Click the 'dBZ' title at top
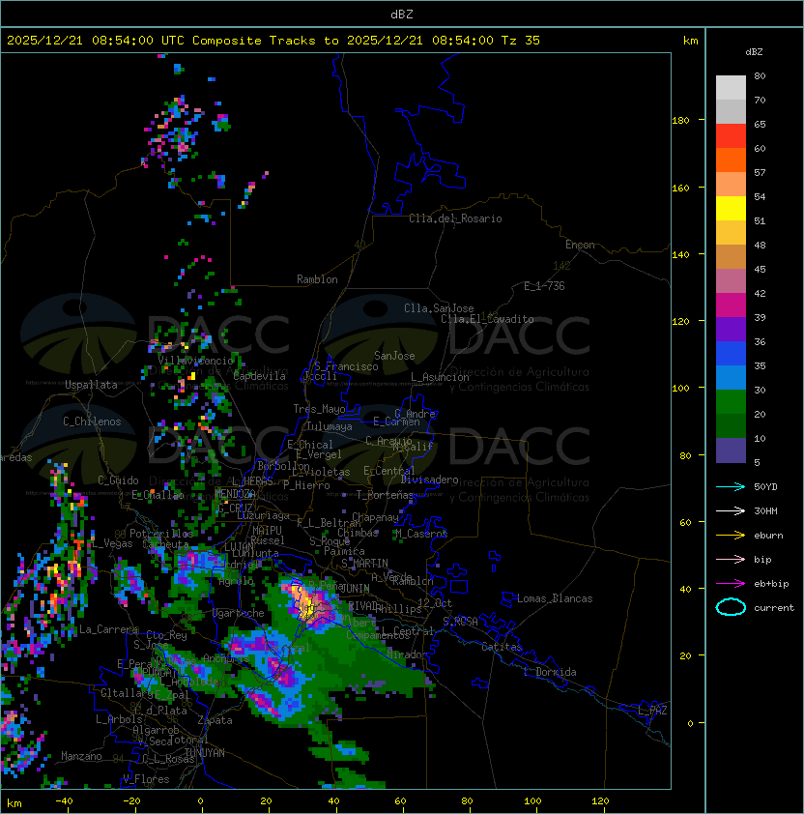 (x=402, y=14)
